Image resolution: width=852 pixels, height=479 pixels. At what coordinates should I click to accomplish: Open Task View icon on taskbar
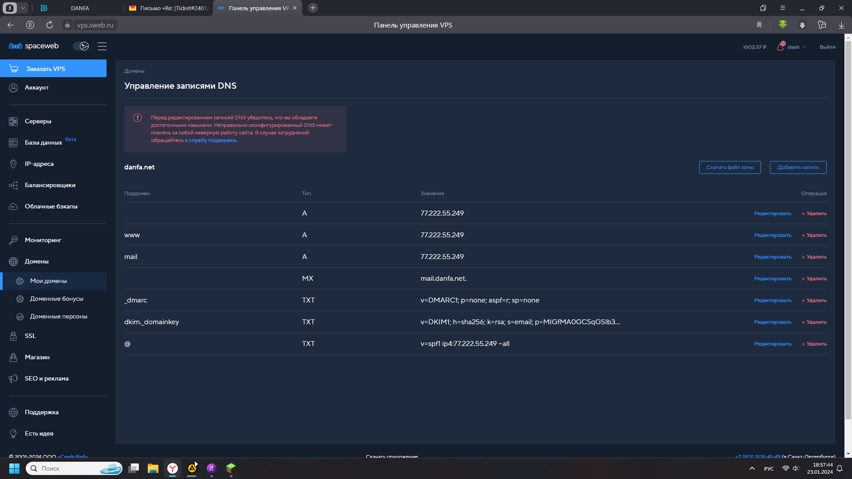(134, 468)
